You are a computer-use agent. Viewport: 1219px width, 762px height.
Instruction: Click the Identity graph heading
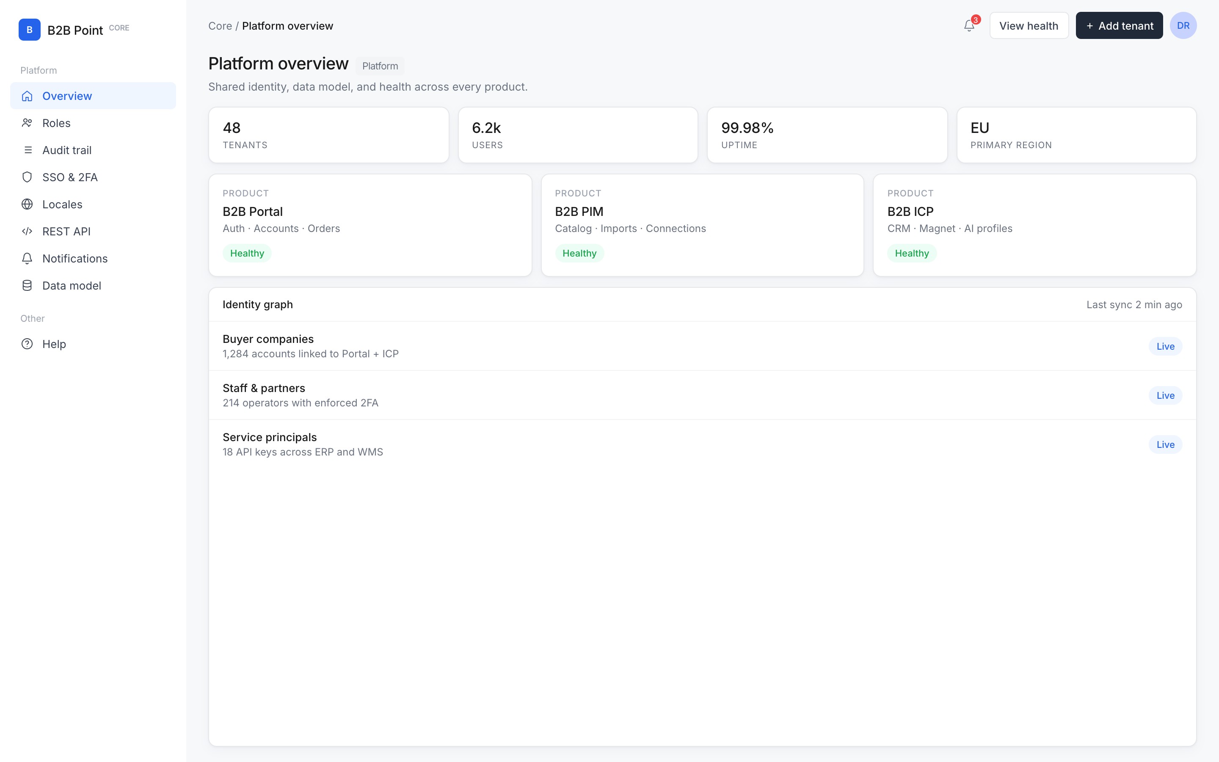[x=257, y=304]
